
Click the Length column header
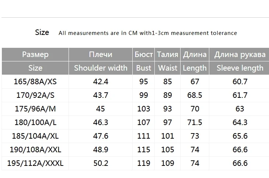(x=195, y=68)
